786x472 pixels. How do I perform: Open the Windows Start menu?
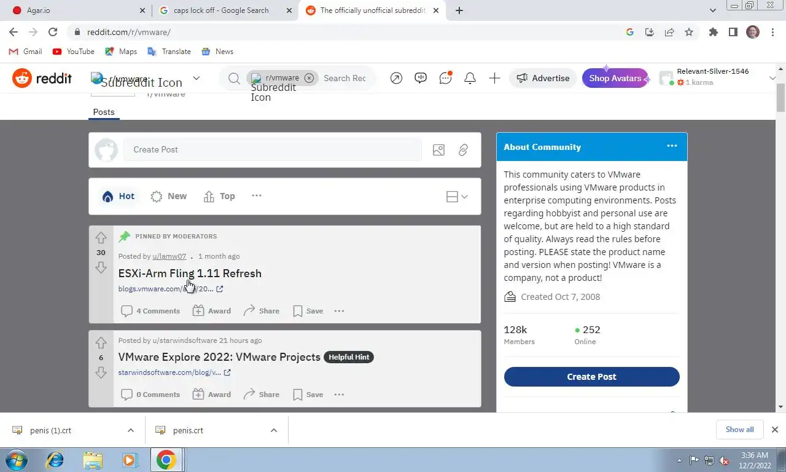point(15,460)
